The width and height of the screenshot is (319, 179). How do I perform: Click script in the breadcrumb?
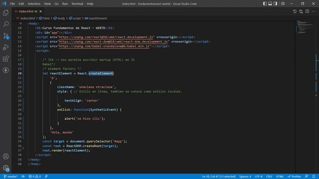77,18
